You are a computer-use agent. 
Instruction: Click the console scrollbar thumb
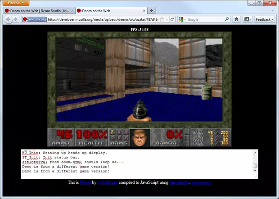(x=255, y=166)
